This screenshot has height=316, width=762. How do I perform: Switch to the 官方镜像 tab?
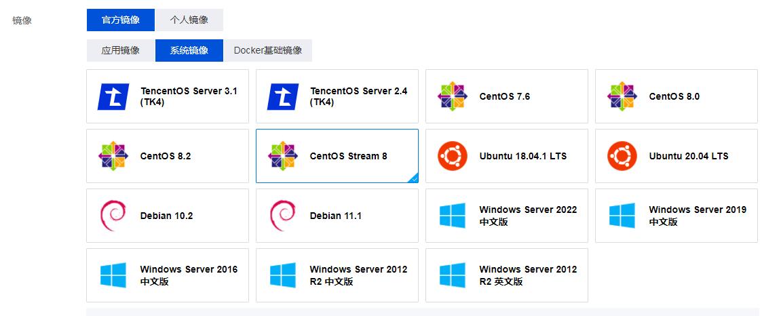coord(121,20)
